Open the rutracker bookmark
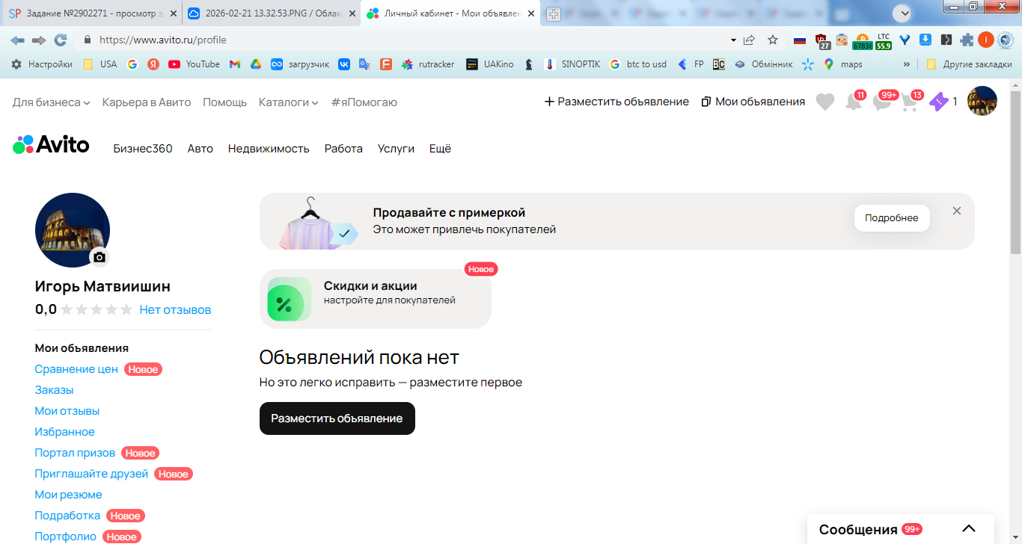This screenshot has height=544, width=1022. [428, 64]
